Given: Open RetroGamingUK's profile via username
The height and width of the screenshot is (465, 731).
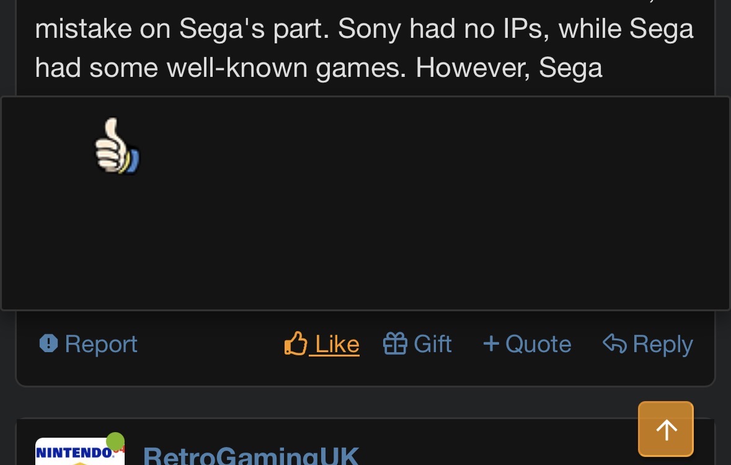Looking at the screenshot, I should click(251, 456).
